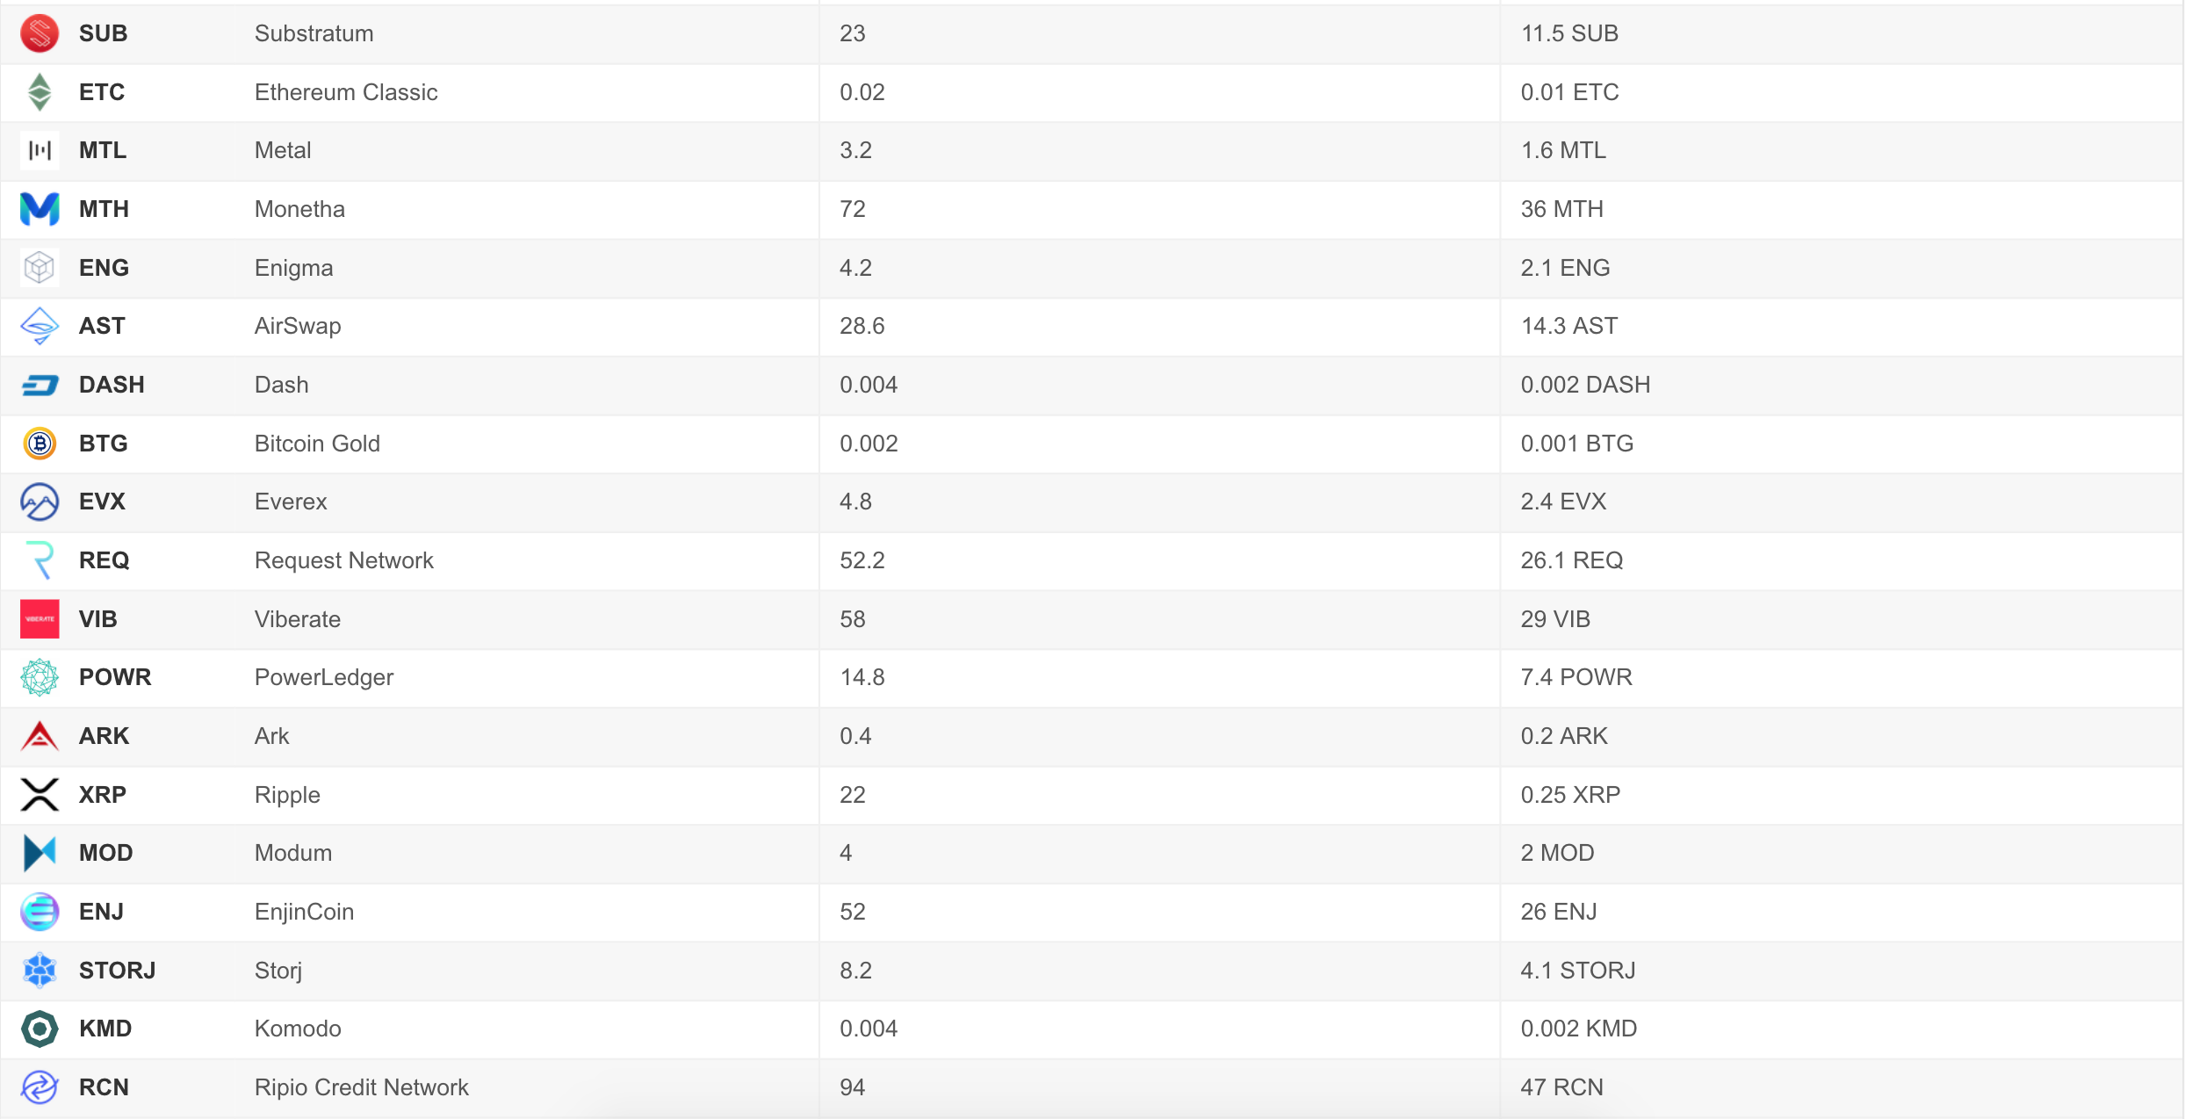2185x1119 pixels.
Task: Click the Dash coin logo icon
Action: [x=40, y=385]
